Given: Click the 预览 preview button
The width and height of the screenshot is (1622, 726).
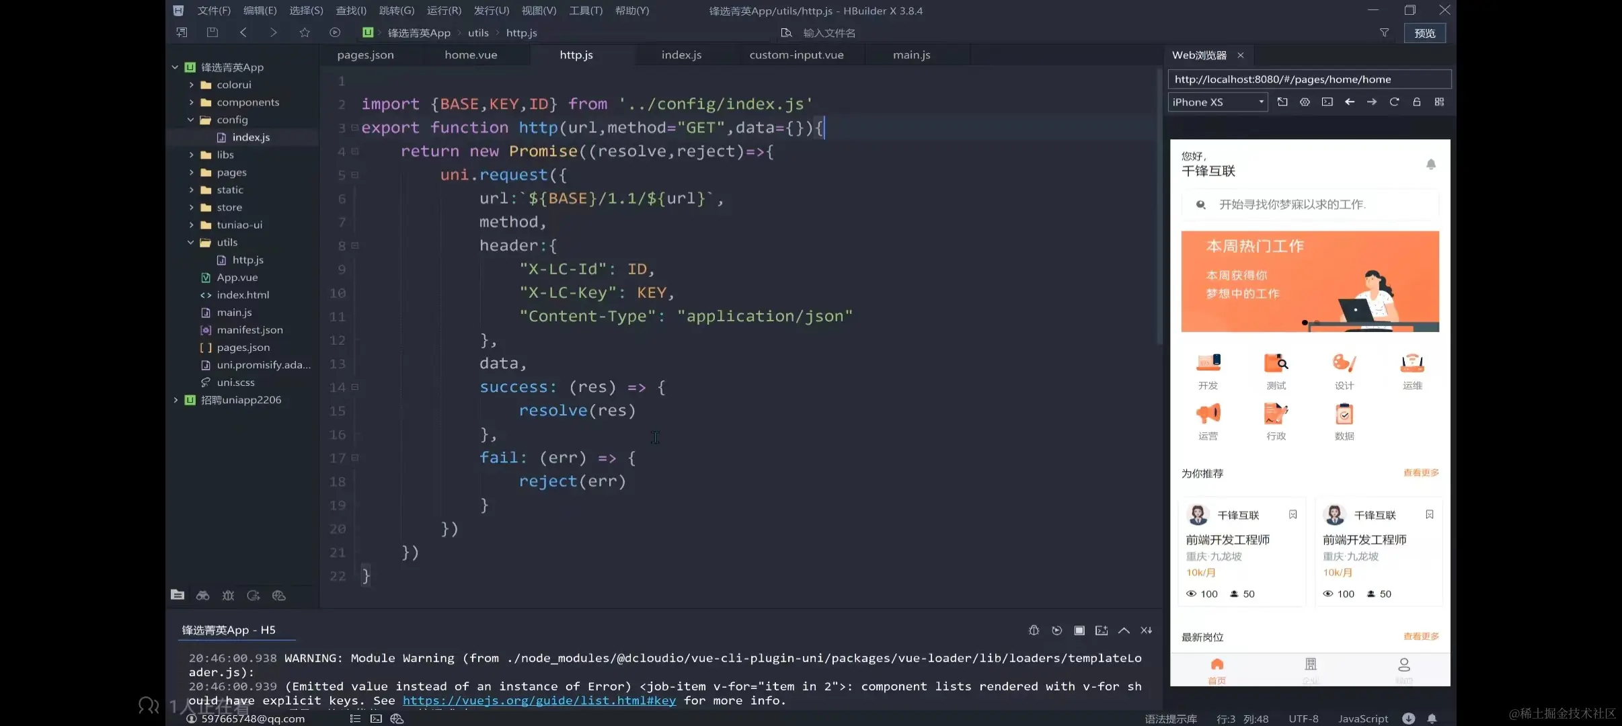Looking at the screenshot, I should (x=1424, y=33).
